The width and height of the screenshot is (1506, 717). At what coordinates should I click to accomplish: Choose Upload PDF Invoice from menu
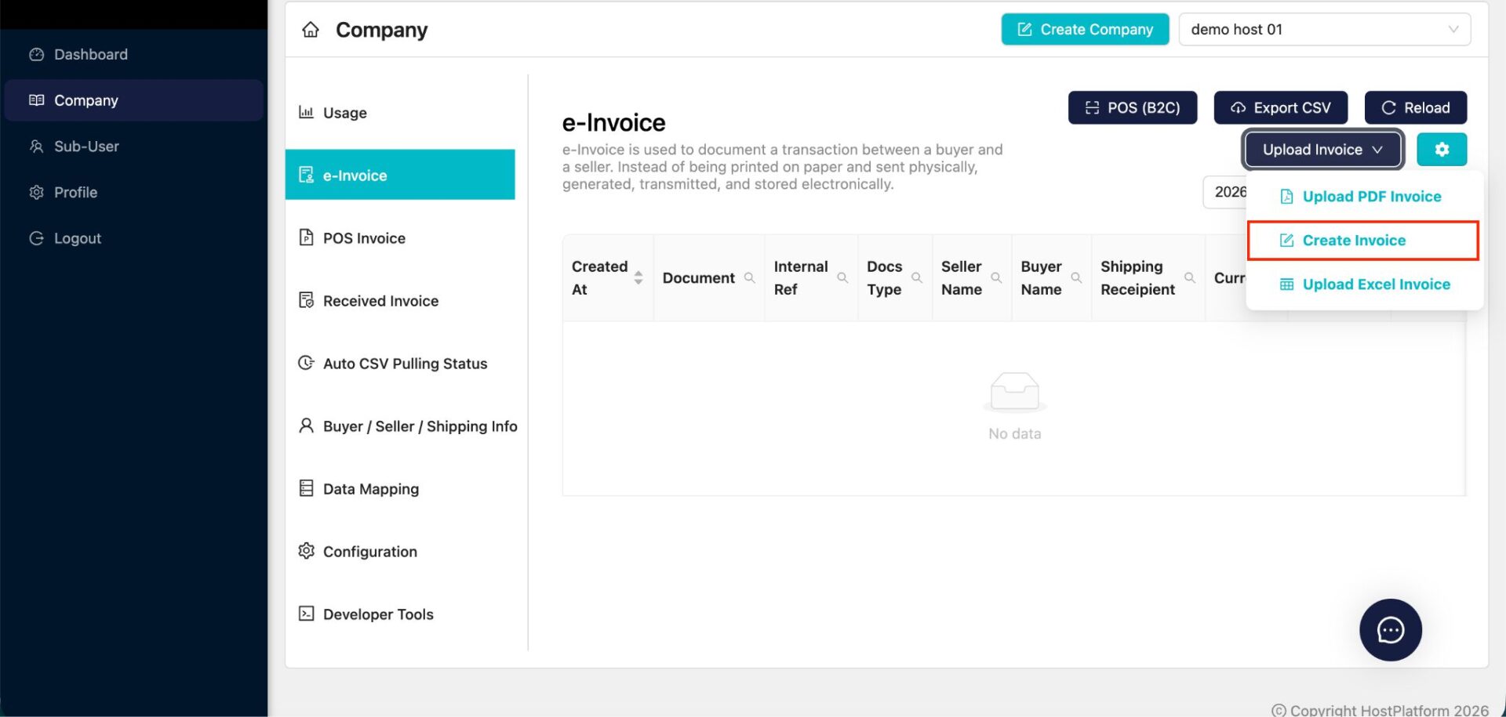pos(1363,197)
